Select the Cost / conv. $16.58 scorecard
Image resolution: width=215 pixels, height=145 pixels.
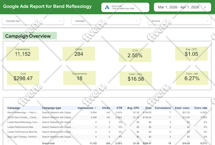pyautogui.click(x=136, y=78)
